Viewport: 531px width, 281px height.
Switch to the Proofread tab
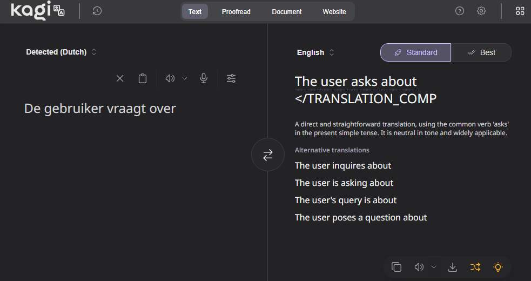[236, 11]
